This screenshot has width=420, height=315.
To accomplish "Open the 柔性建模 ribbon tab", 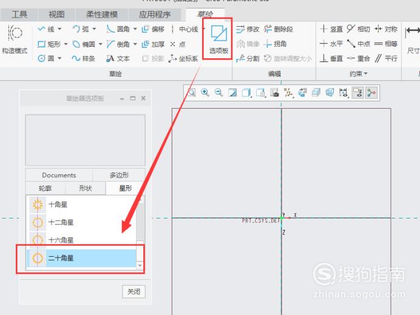I will click(x=102, y=15).
